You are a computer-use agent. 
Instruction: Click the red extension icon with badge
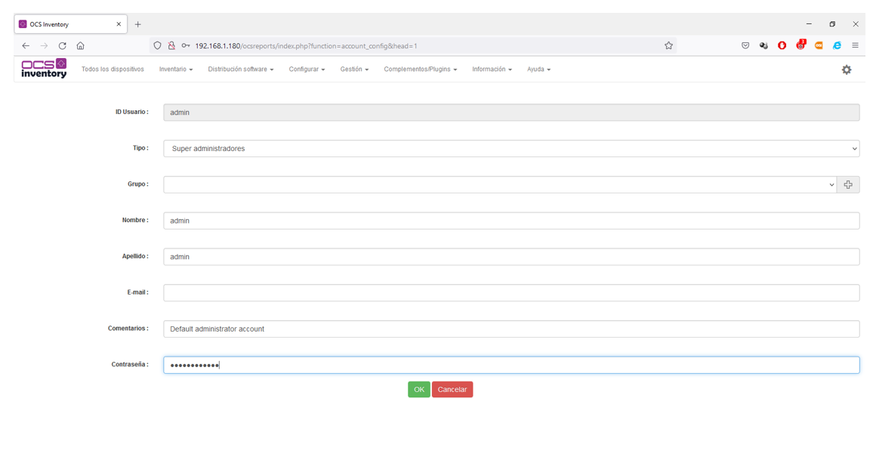point(801,45)
